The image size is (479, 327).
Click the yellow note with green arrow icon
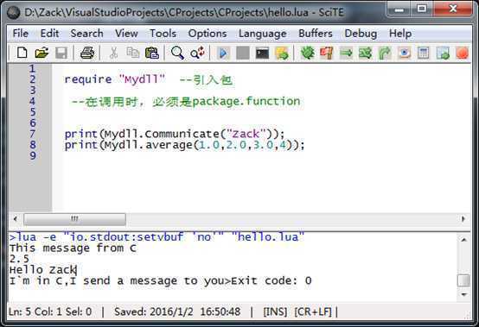(282, 53)
